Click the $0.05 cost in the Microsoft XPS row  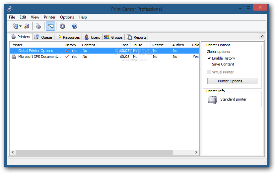click(x=125, y=57)
